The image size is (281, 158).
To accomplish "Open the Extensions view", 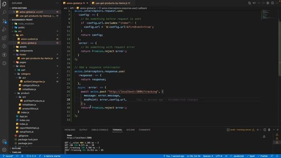I will click(4, 38).
